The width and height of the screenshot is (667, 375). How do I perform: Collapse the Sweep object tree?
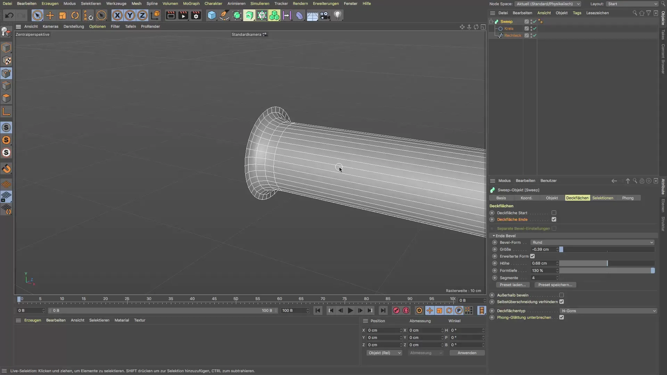[x=491, y=22]
